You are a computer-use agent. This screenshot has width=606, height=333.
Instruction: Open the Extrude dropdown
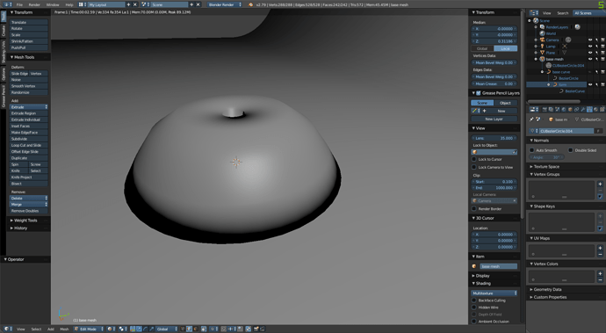29,106
